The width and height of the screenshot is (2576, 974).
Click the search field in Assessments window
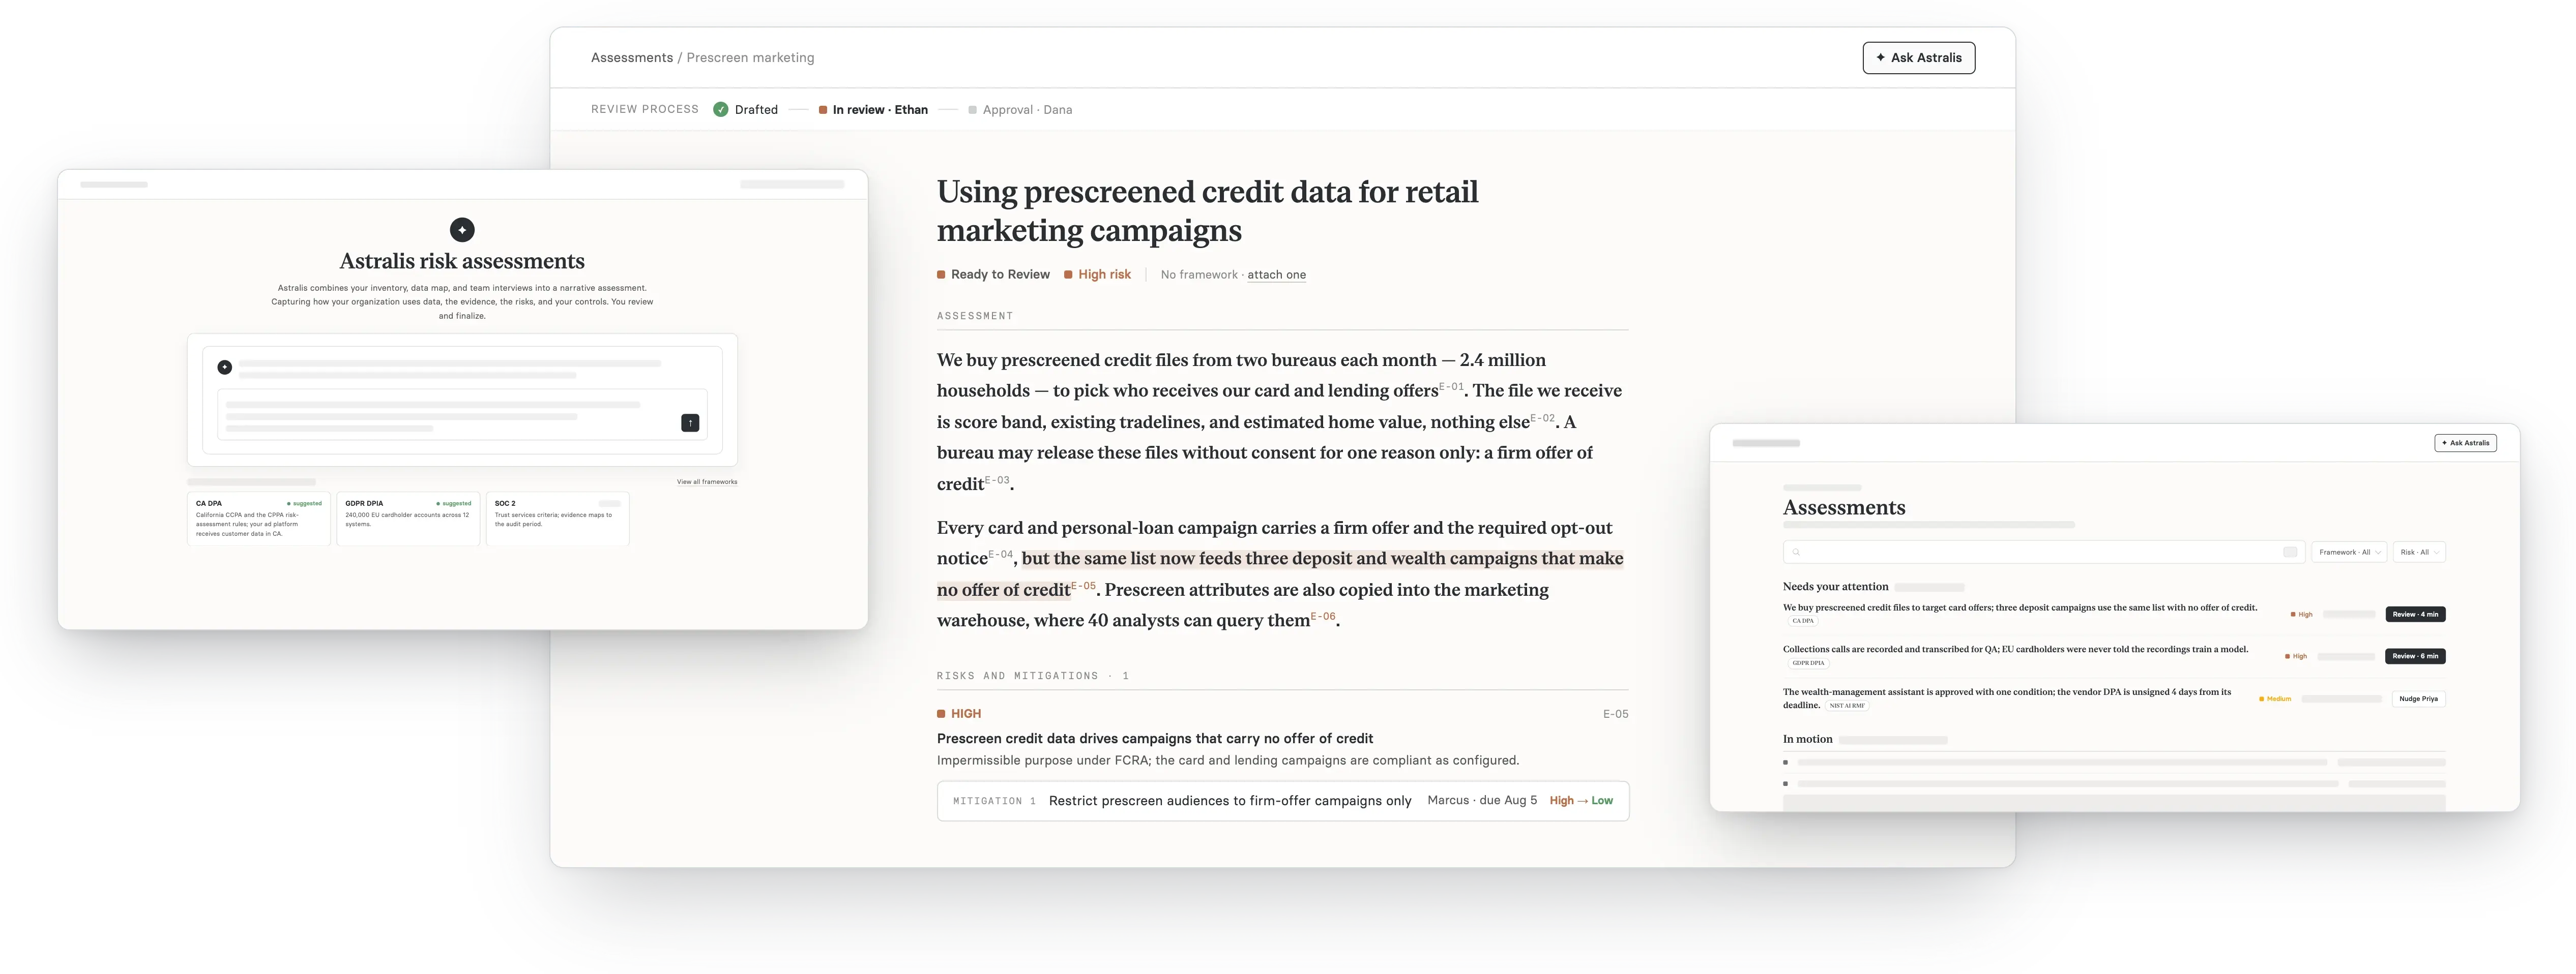point(2044,553)
